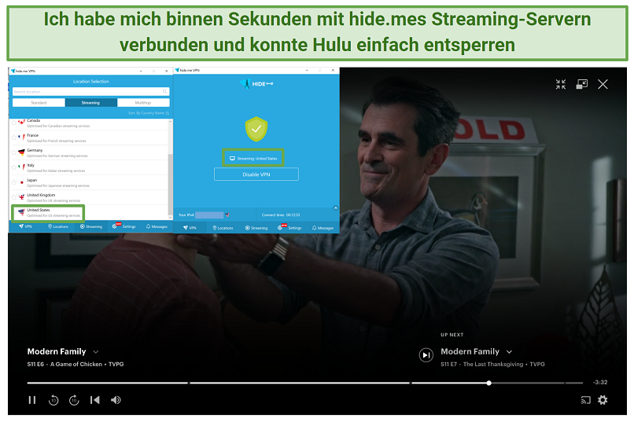The height and width of the screenshot is (422, 634).
Task: Click the green connected shield icon
Action: (x=256, y=129)
